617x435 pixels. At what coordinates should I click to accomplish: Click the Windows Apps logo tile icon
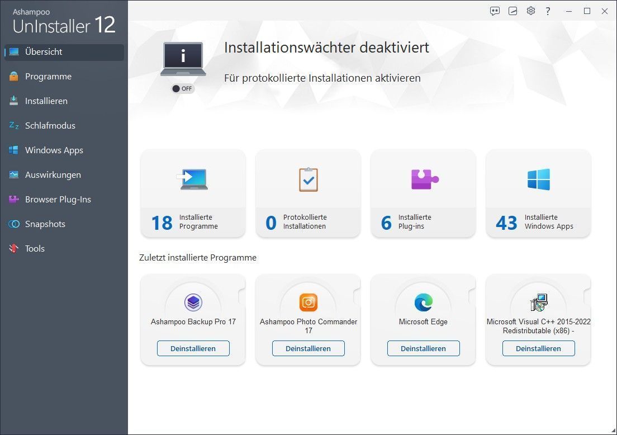pyautogui.click(x=538, y=179)
